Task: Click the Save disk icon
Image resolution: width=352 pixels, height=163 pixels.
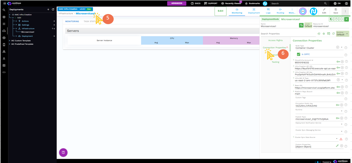Action: [x=336, y=9]
